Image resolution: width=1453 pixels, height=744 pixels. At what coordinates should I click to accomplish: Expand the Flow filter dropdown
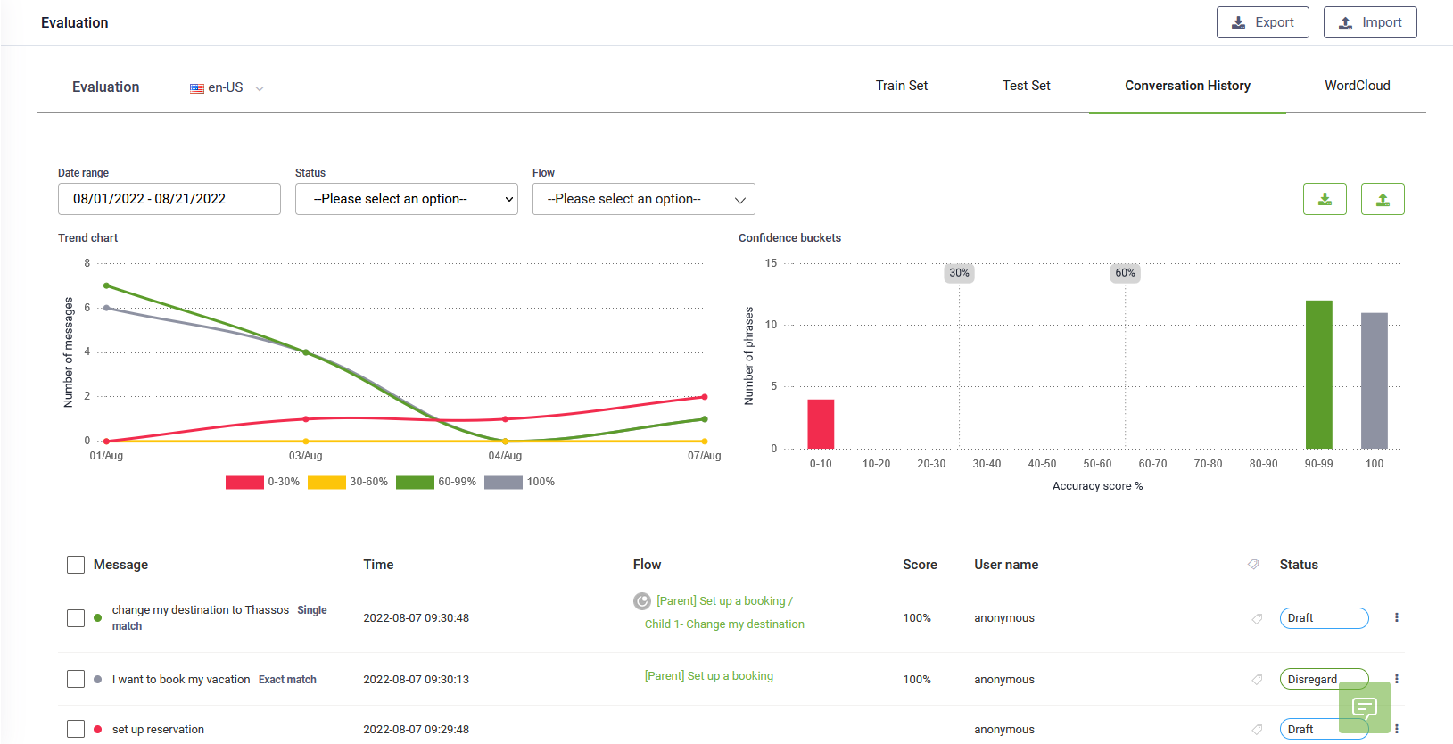(x=643, y=199)
